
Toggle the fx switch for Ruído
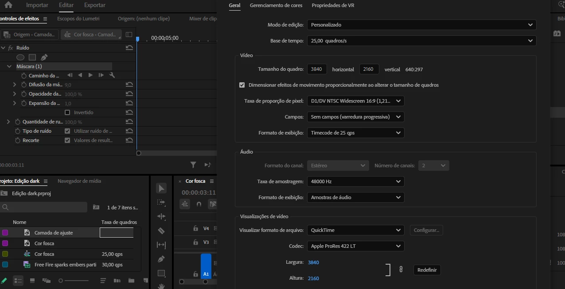click(11, 48)
